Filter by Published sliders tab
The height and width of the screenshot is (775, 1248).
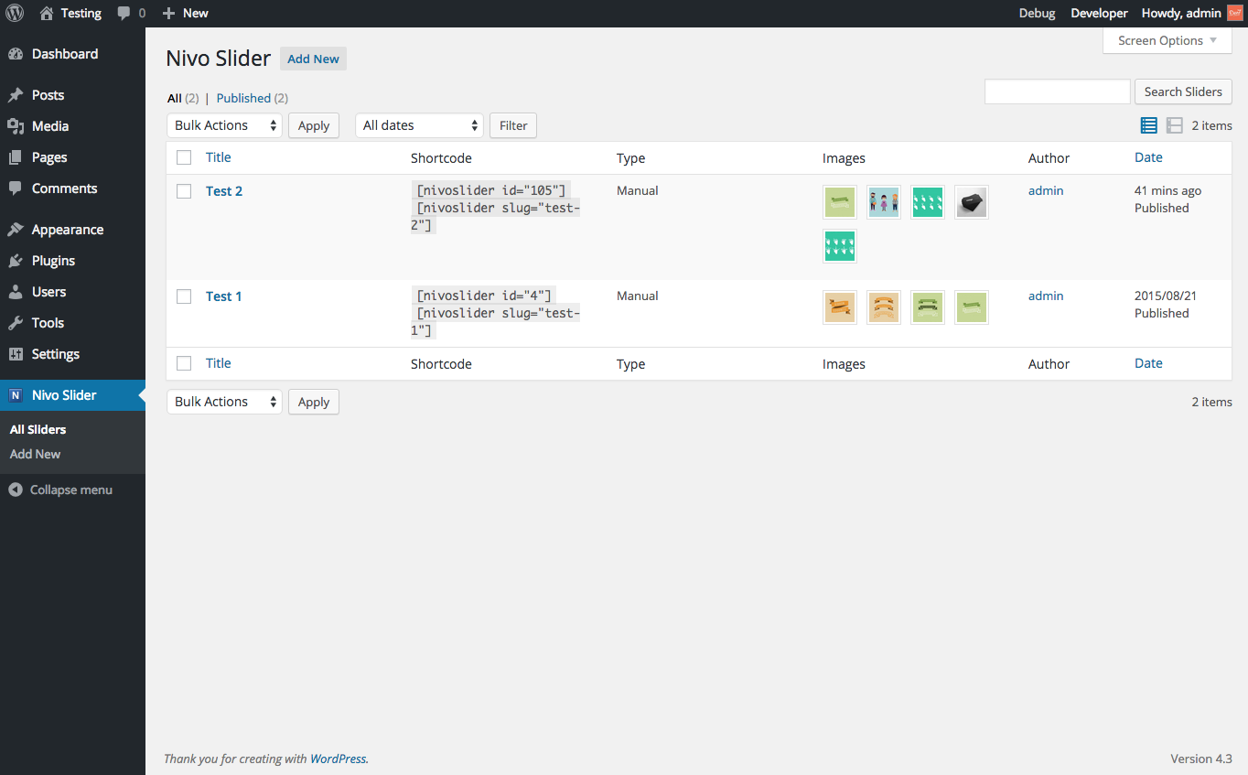(243, 98)
